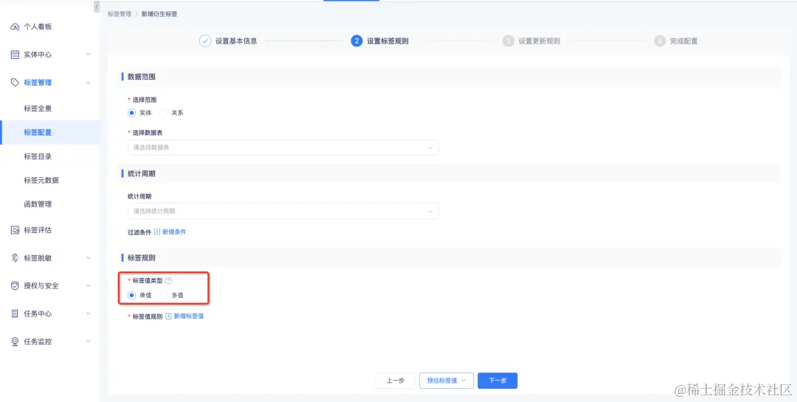Expand the 任务中心 menu chevron
Screen dimensions: 797x402
tap(88, 313)
